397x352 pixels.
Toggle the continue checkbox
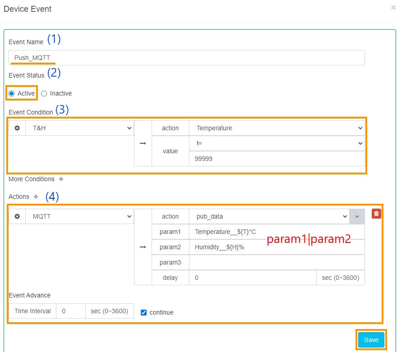pos(144,312)
